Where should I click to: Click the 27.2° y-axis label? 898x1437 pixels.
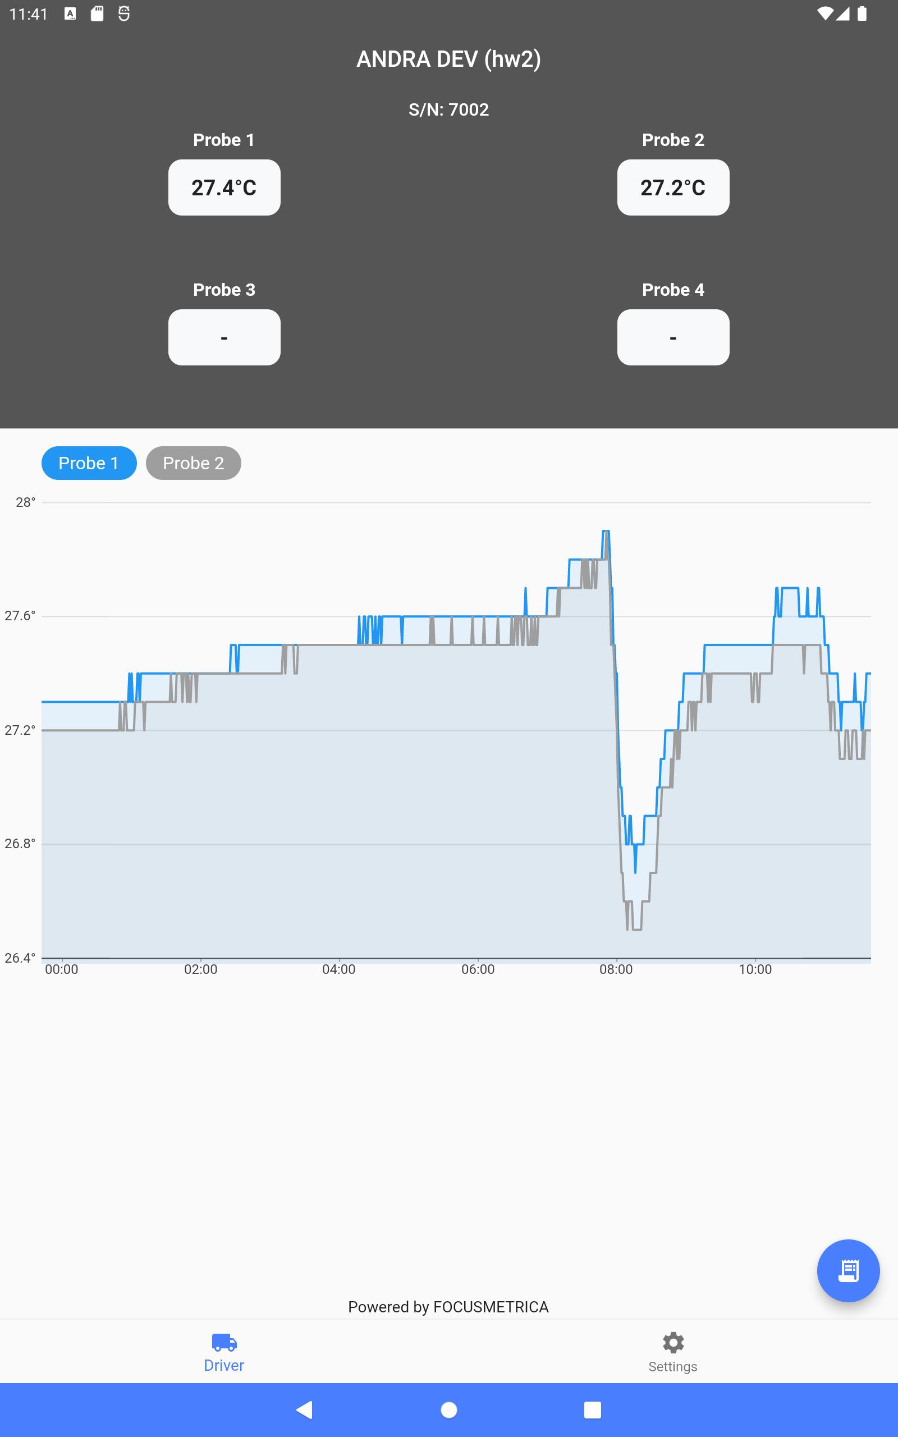[20, 730]
